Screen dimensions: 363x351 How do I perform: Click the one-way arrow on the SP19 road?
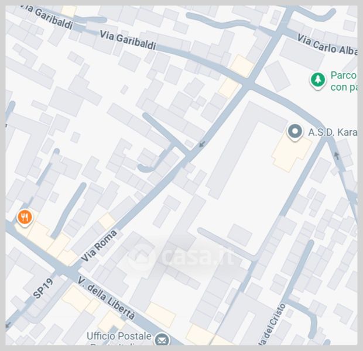pos(8,325)
